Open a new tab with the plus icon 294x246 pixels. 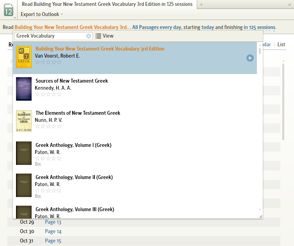coord(201,5)
